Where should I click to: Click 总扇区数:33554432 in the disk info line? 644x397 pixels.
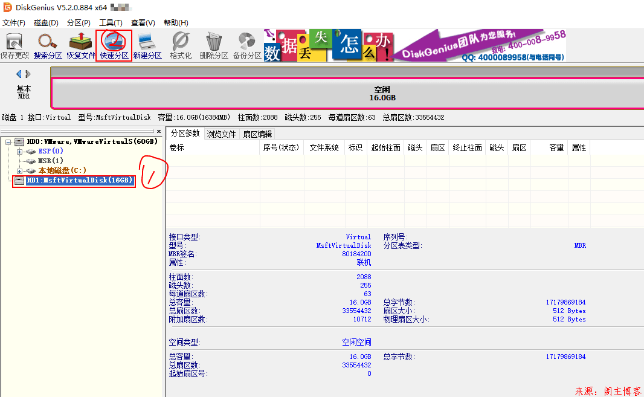(x=414, y=118)
